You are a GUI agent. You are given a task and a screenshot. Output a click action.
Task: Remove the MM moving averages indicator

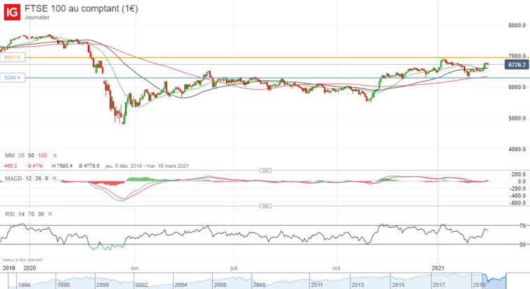(54, 154)
